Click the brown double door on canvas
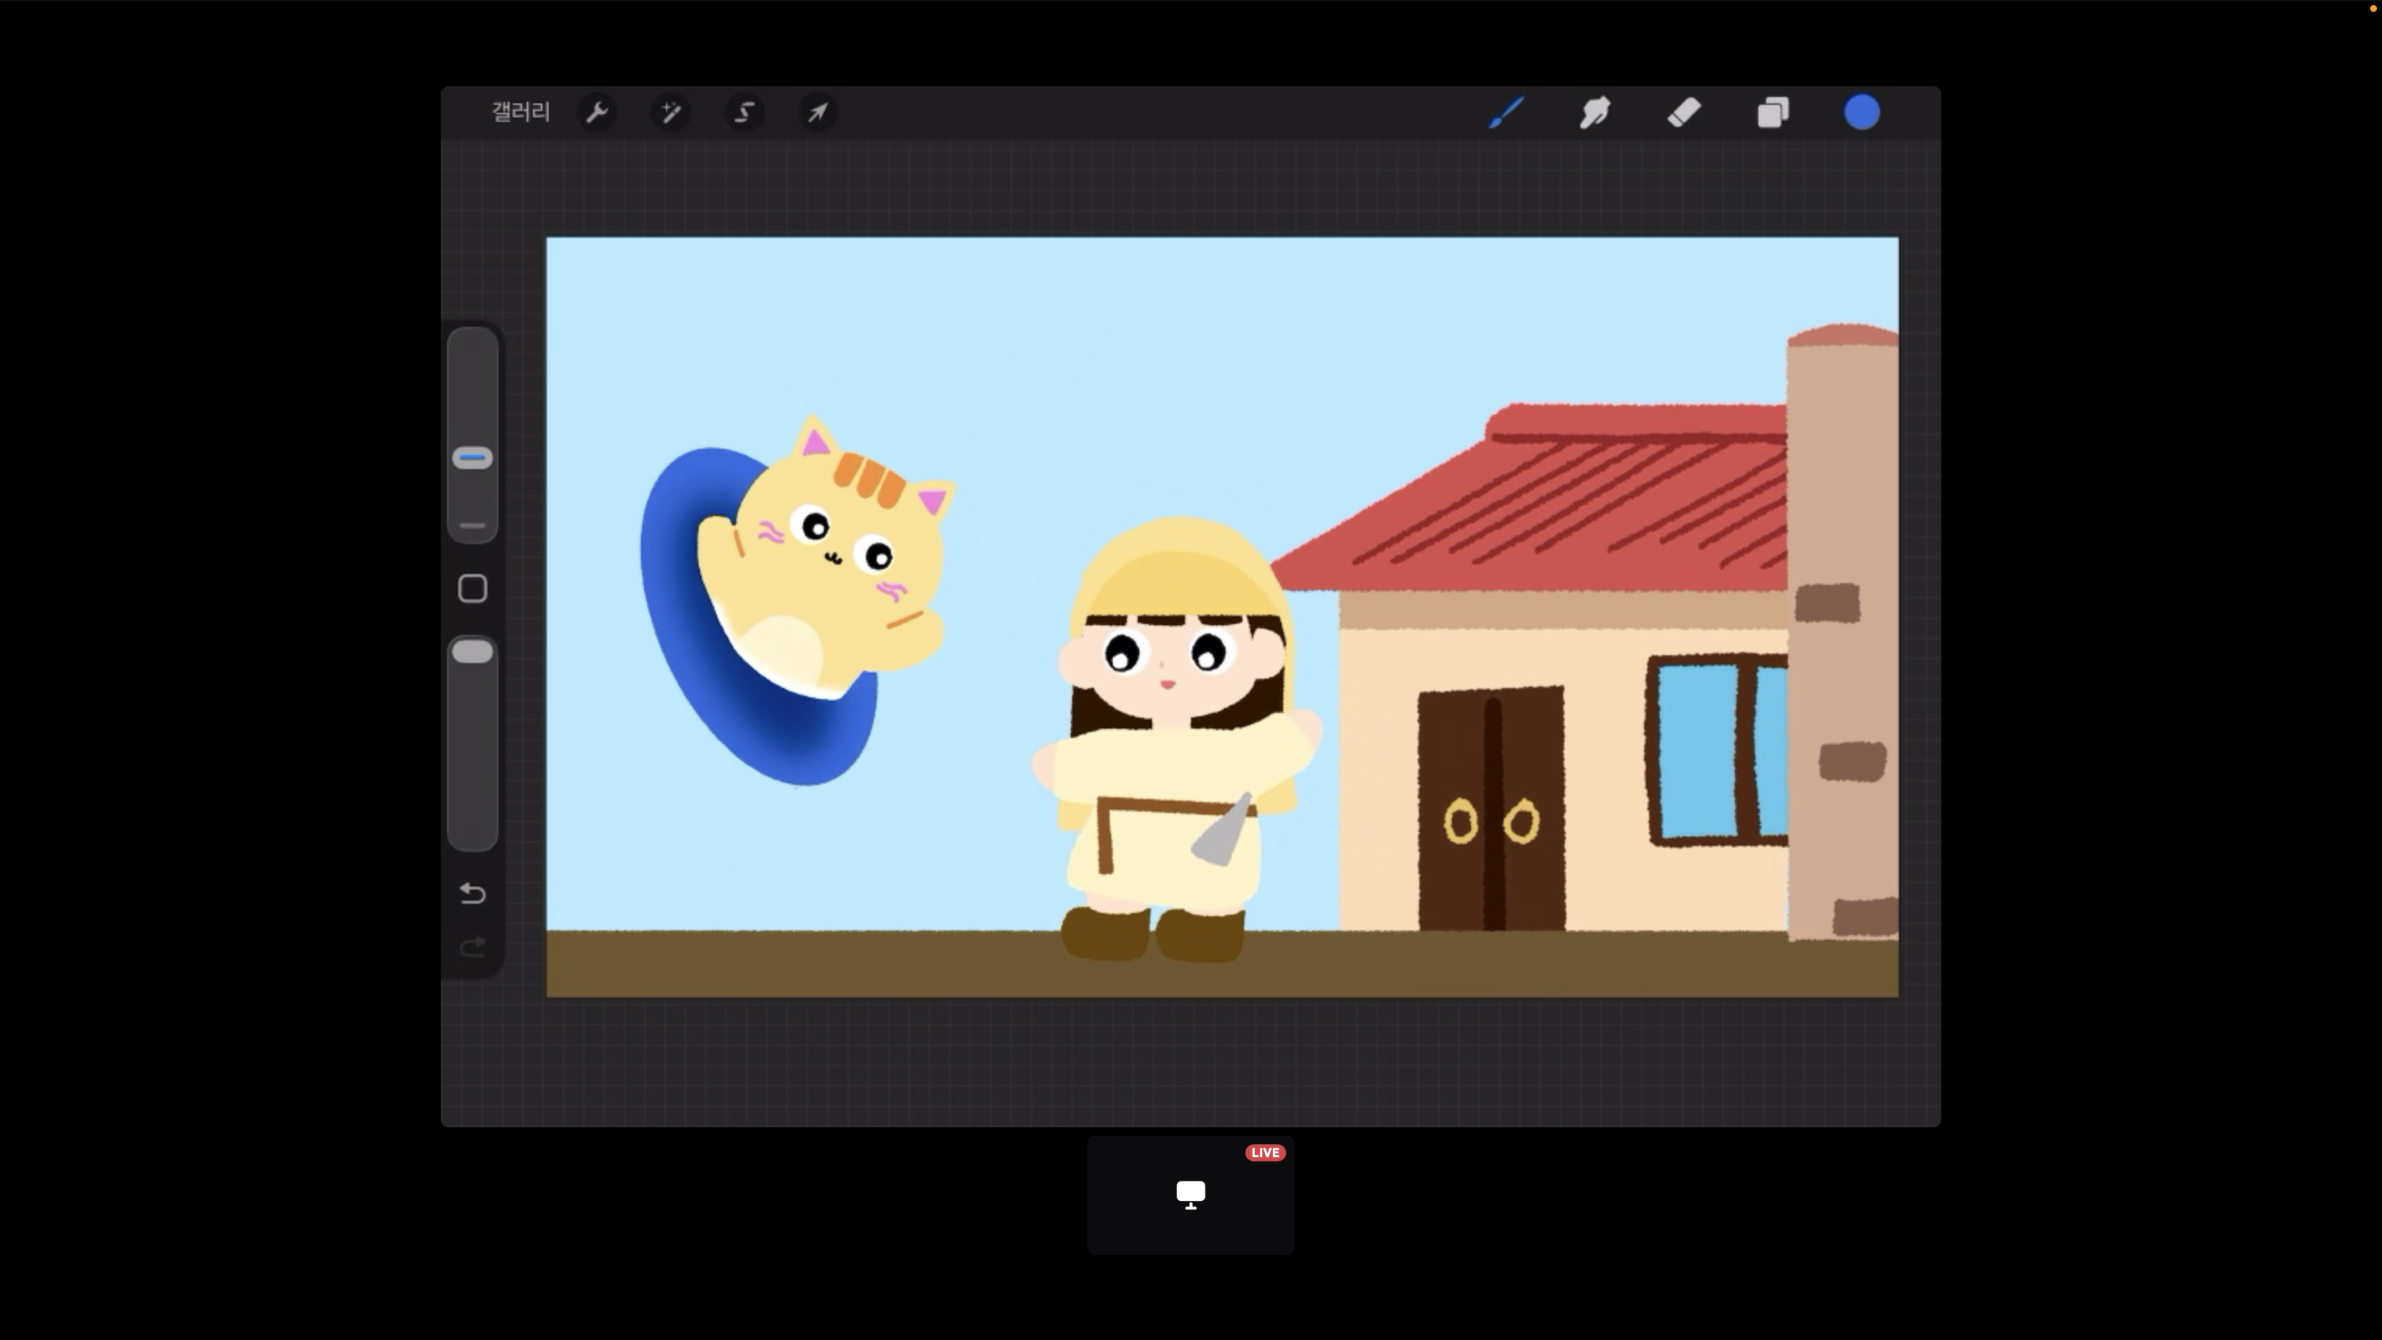Image resolution: width=2382 pixels, height=1340 pixels. coord(1490,809)
